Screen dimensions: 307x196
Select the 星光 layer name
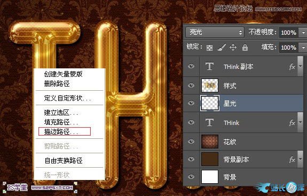pyautogui.click(x=230, y=104)
